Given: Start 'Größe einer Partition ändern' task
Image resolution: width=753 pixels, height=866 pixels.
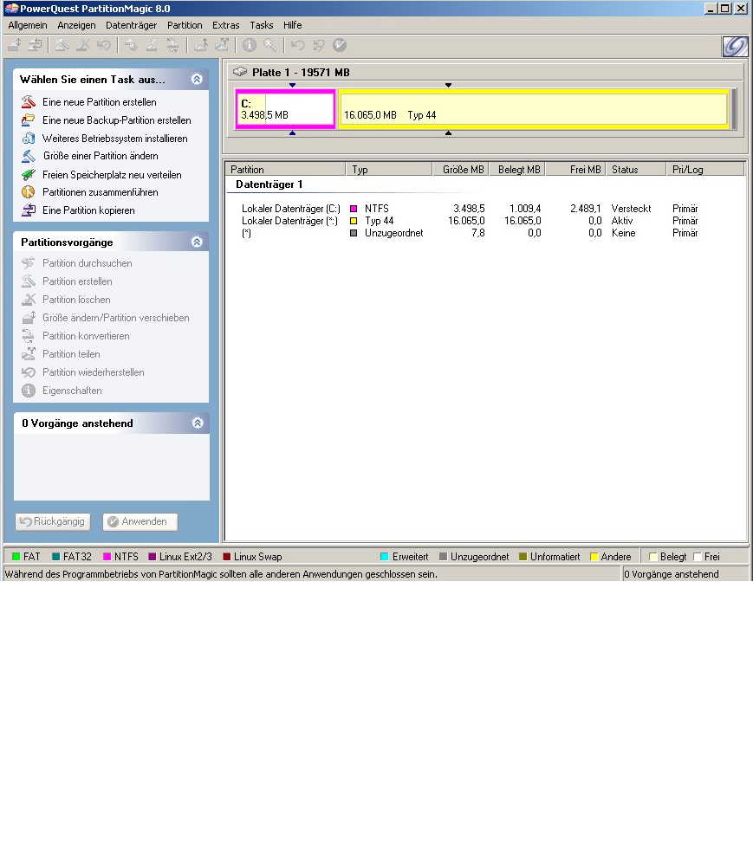Looking at the screenshot, I should (x=101, y=156).
